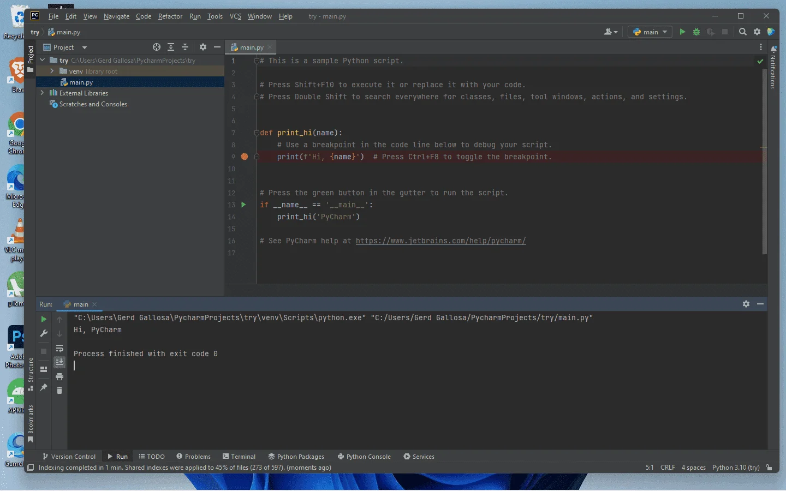Click Restore Layout icon in Run panel
The image size is (786, 491).
pos(44,369)
